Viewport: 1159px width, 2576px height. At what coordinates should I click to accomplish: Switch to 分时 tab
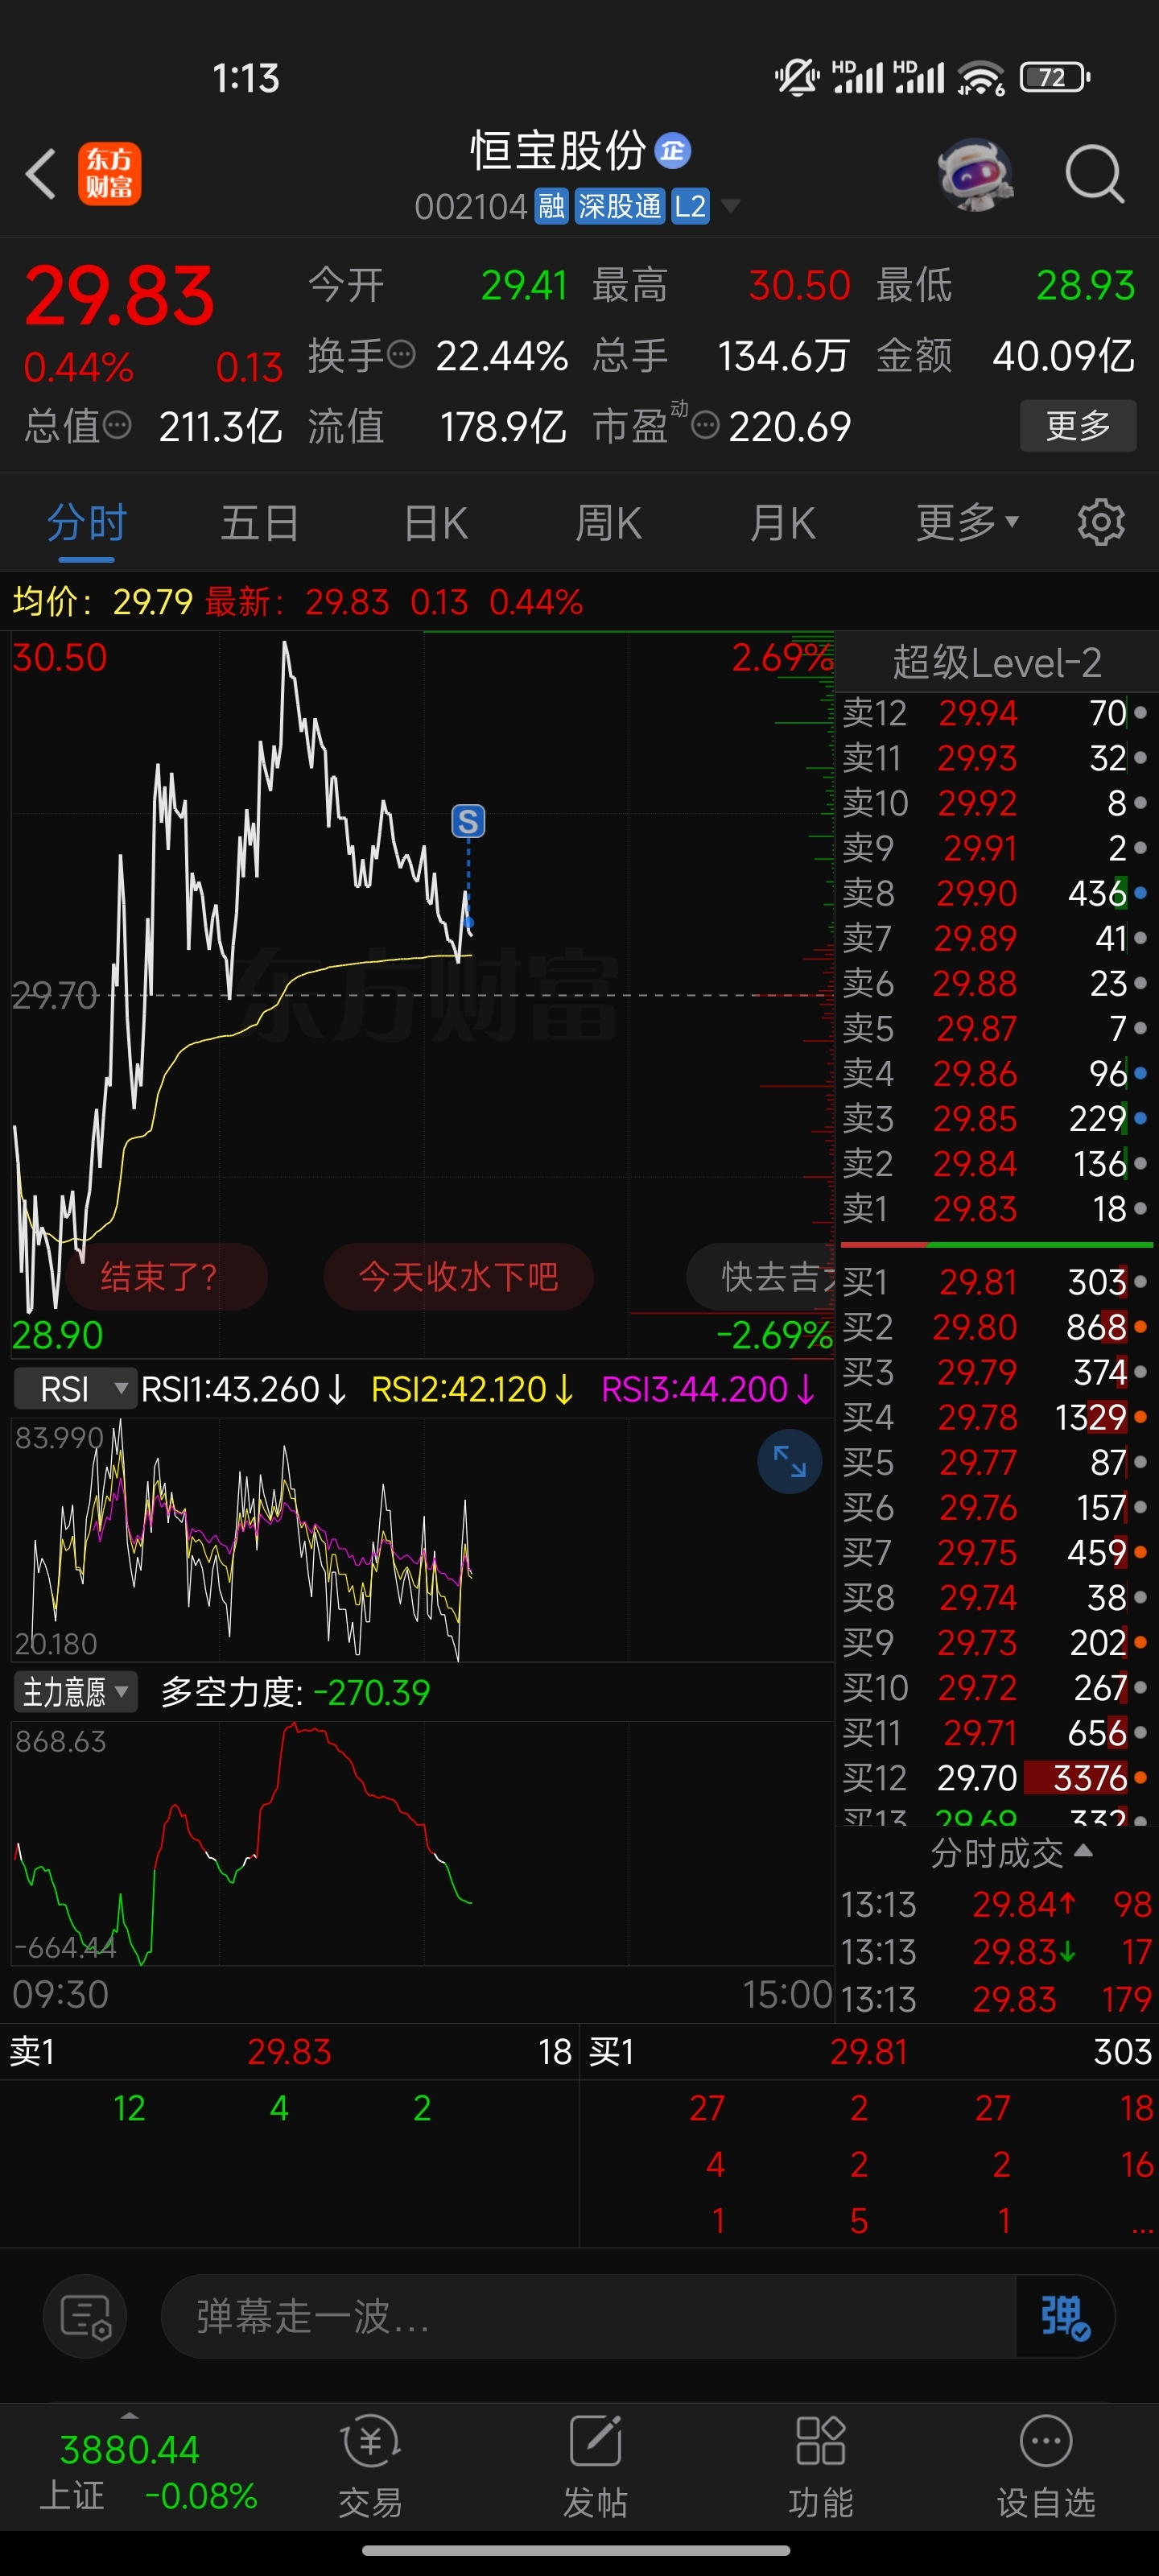[87, 523]
